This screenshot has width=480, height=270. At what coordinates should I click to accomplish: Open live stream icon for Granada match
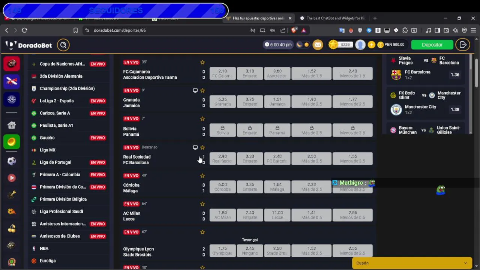pyautogui.click(x=195, y=90)
